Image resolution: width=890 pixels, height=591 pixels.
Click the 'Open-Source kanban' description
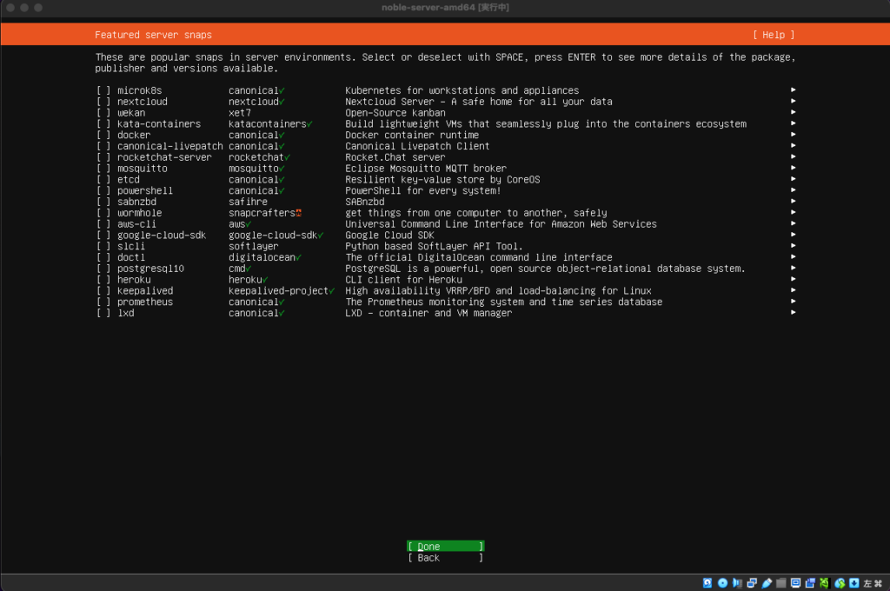[395, 113]
